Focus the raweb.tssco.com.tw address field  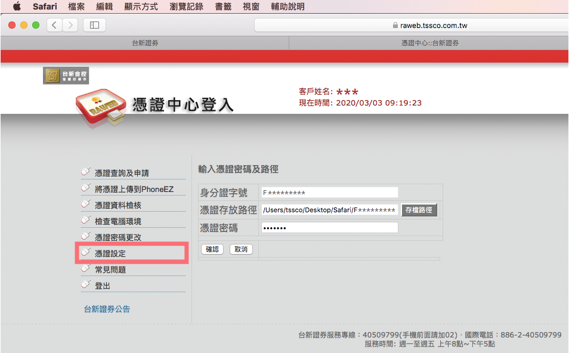[x=412, y=26]
